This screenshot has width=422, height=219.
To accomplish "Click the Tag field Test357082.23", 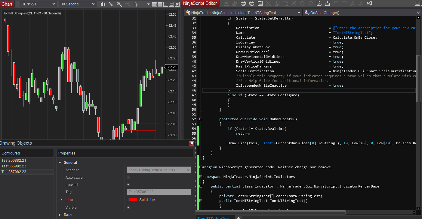I will [x=159, y=192].
